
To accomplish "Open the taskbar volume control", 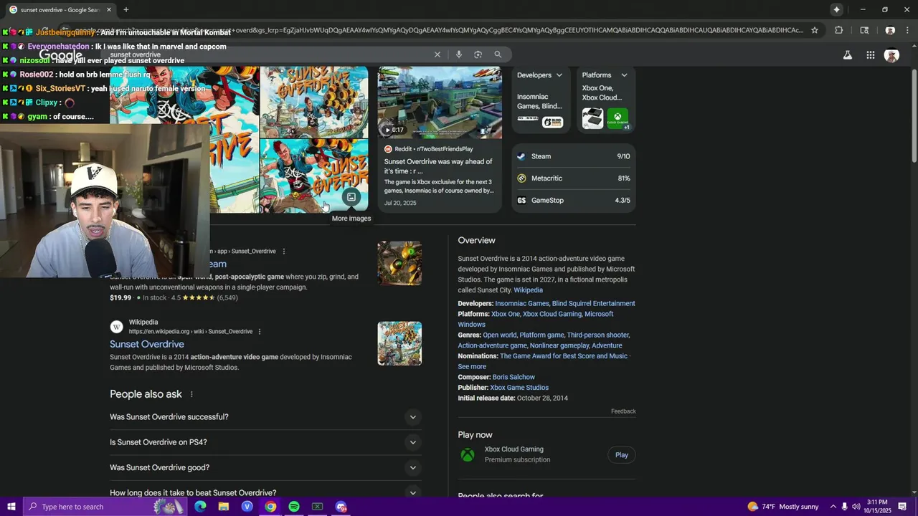I will pos(856,507).
